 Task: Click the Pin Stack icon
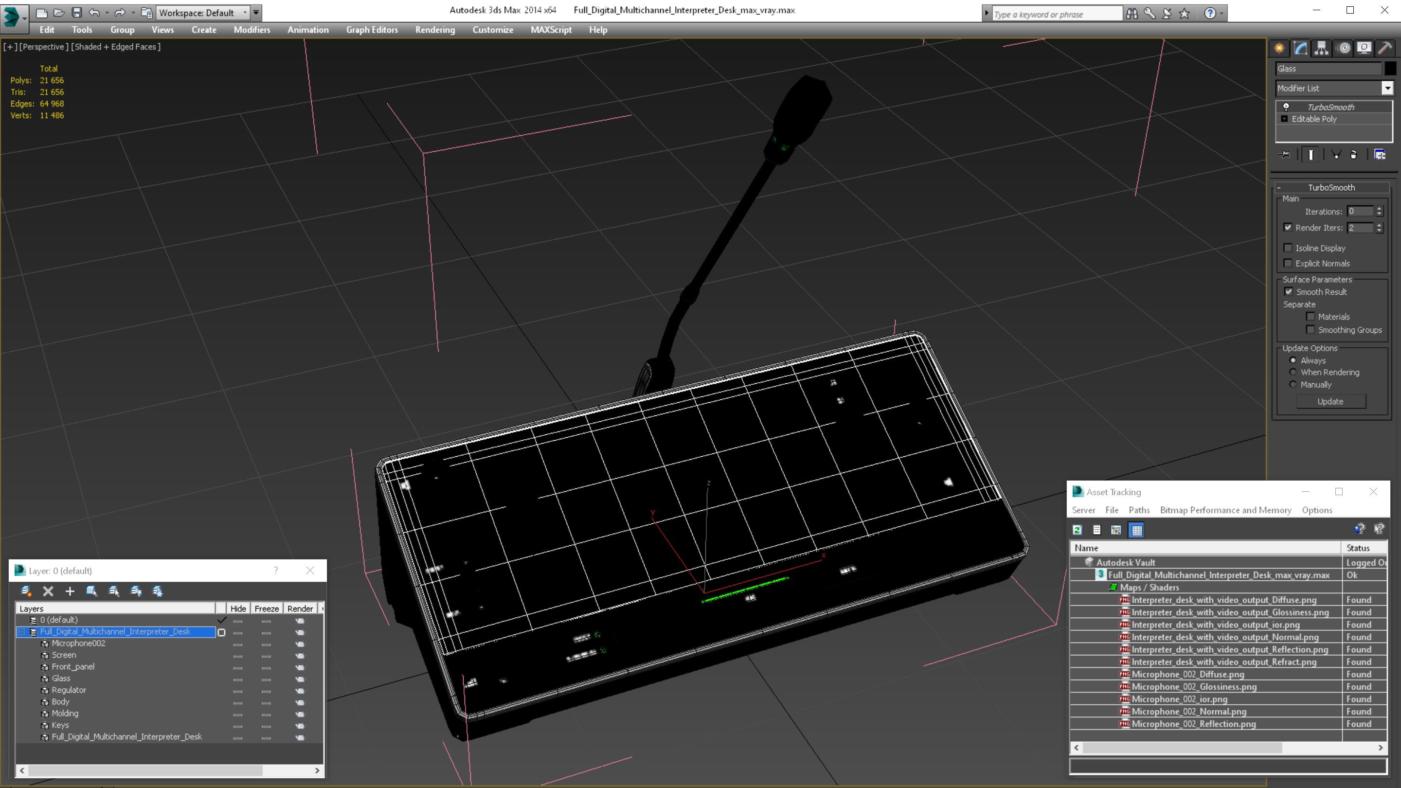point(1285,155)
